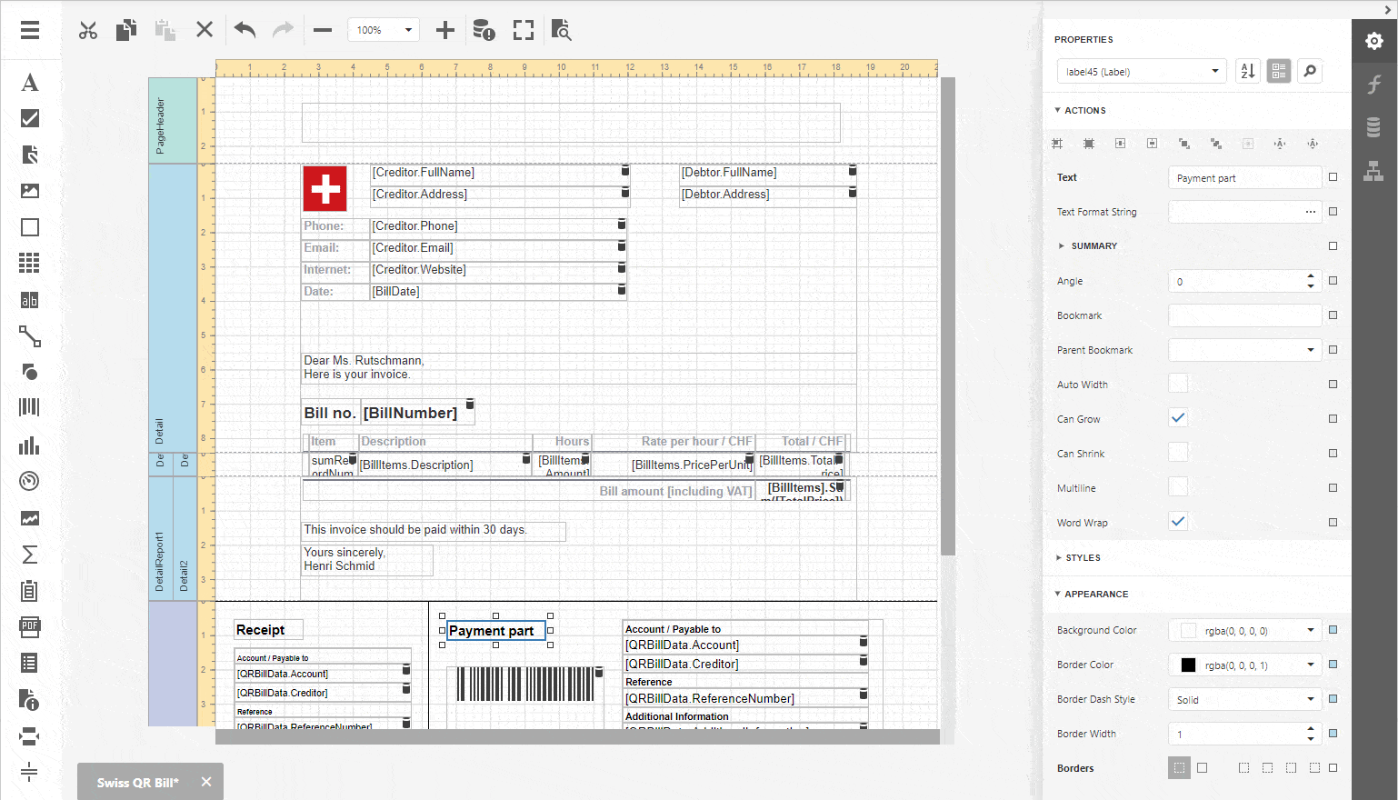Select the Check Box control tool

30,118
